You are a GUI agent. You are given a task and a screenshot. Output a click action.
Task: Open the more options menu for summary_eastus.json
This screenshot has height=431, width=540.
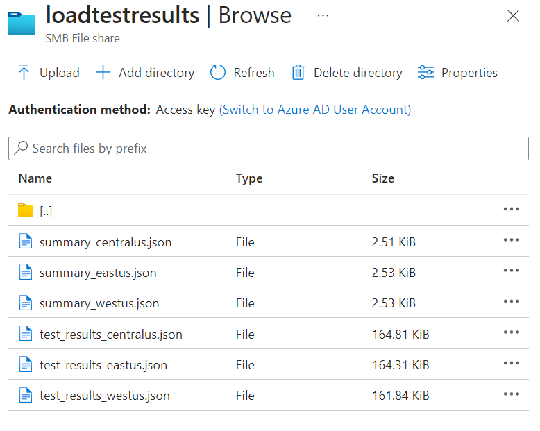pos(512,271)
